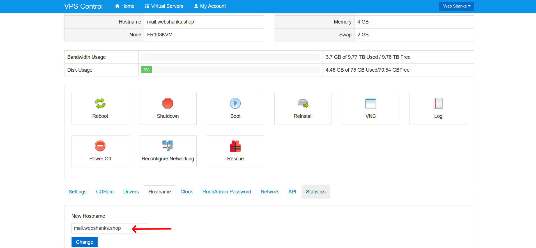Open Home in the navigation bar
The height and width of the screenshot is (248, 536).
pos(125,6)
